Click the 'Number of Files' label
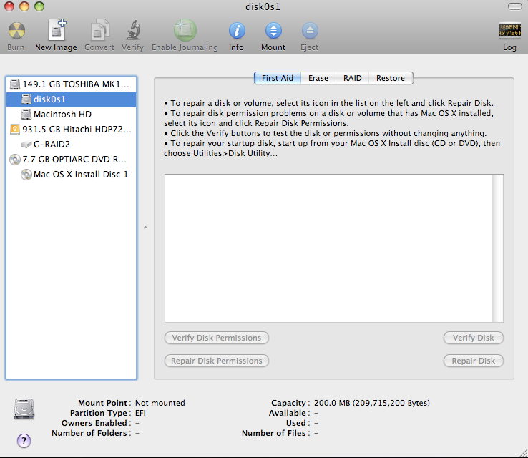This screenshot has height=458, width=528. click(275, 433)
